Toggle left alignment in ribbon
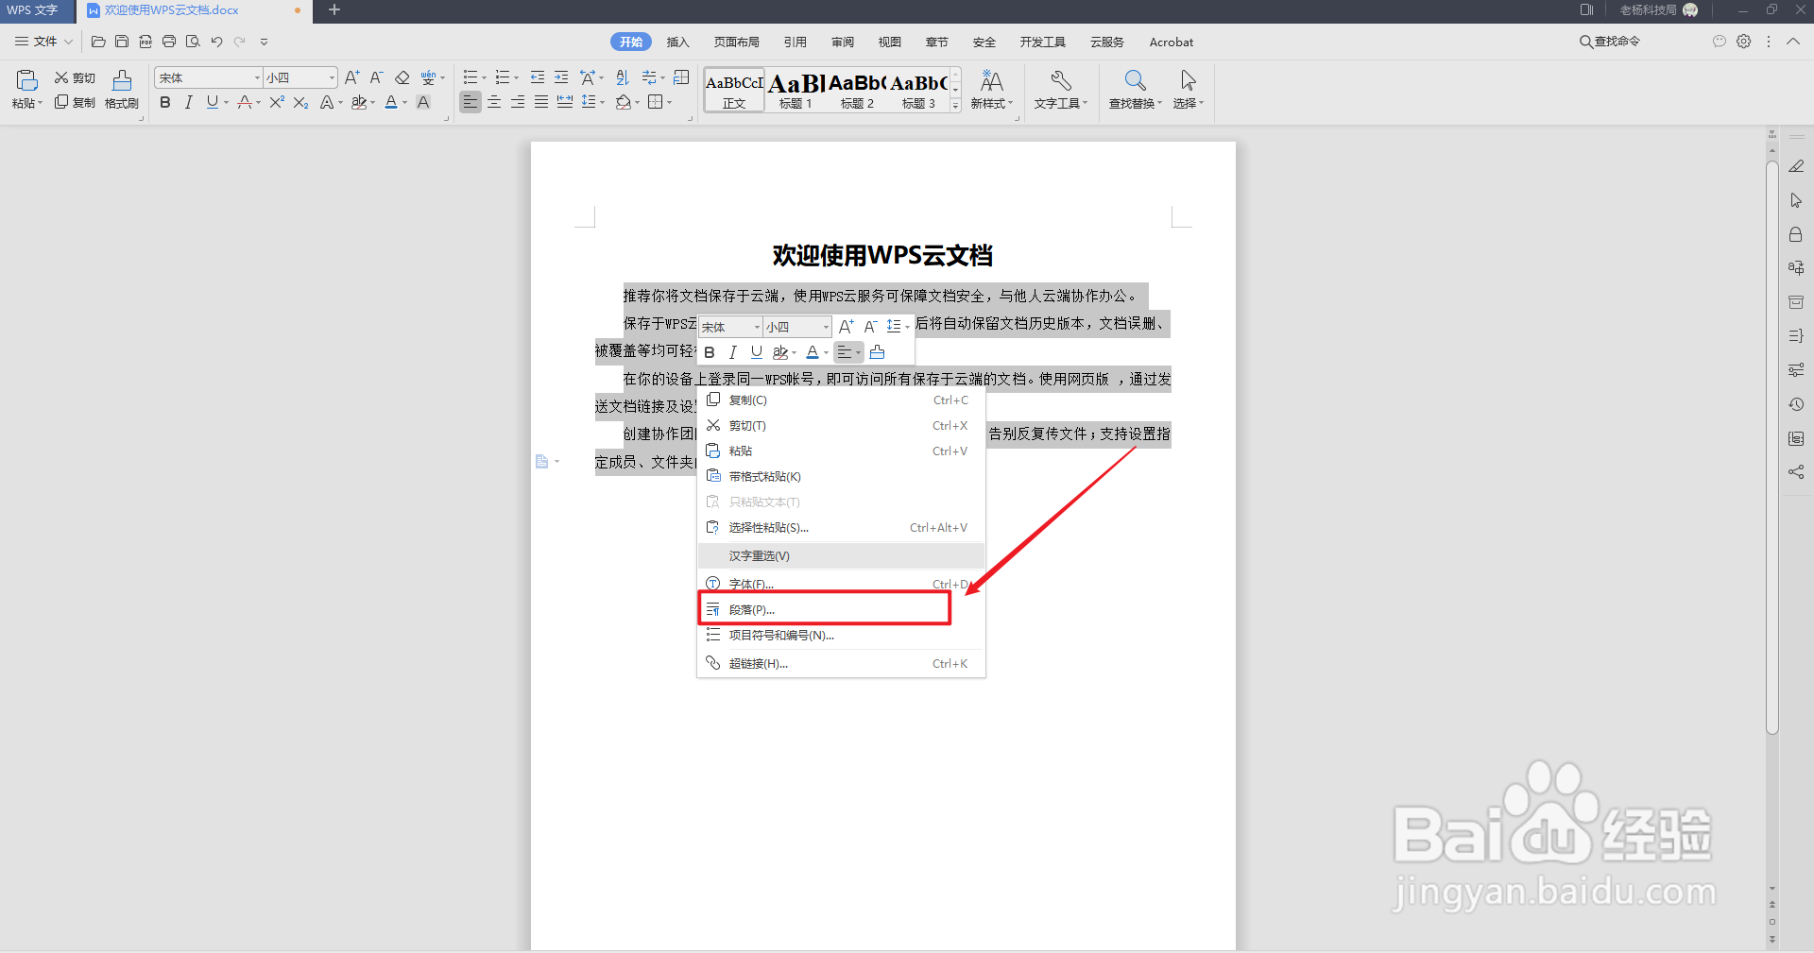The image size is (1814, 953). (471, 102)
